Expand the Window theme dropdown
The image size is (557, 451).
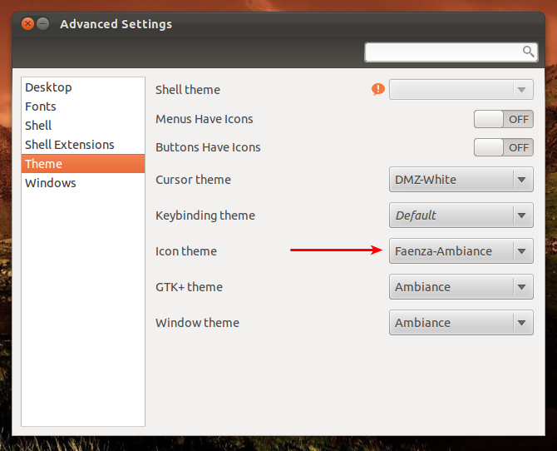(x=461, y=323)
